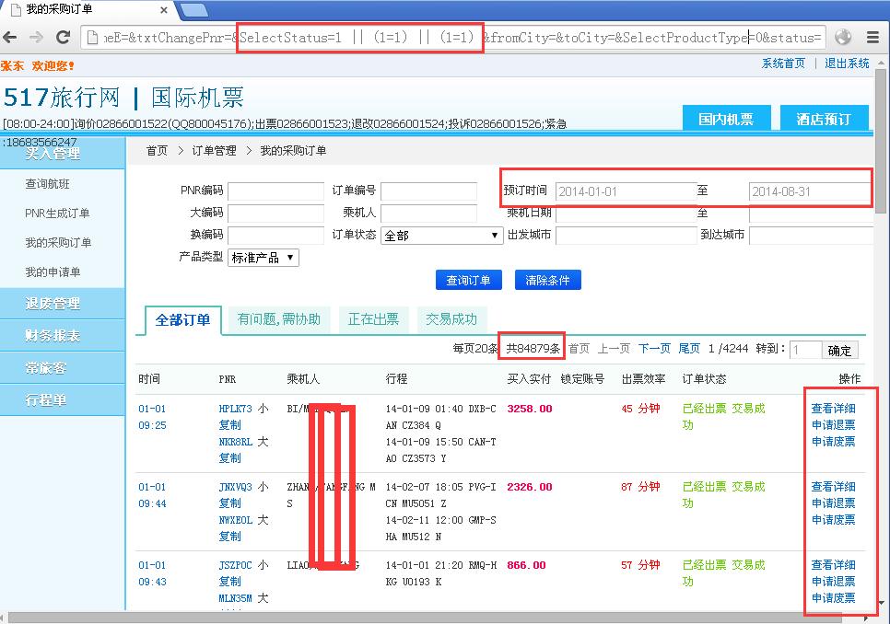Screen dimensions: 890x624
Task: Click the browser back arrow
Action: pyautogui.click(x=9, y=38)
